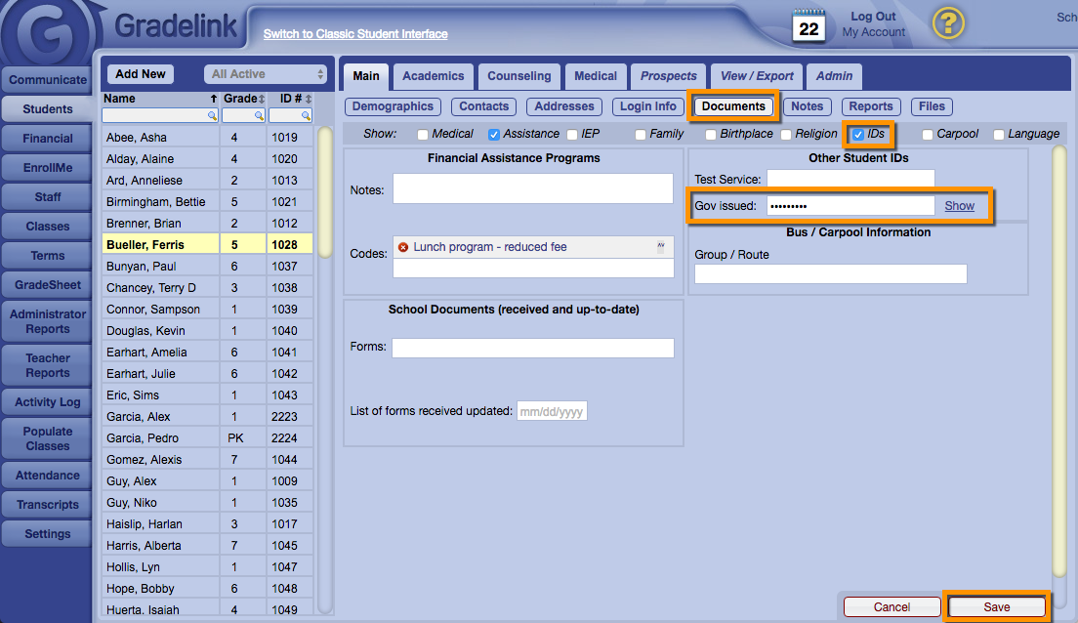Uncheck the Assistance checkbox
The height and width of the screenshot is (623, 1078).
(494, 135)
